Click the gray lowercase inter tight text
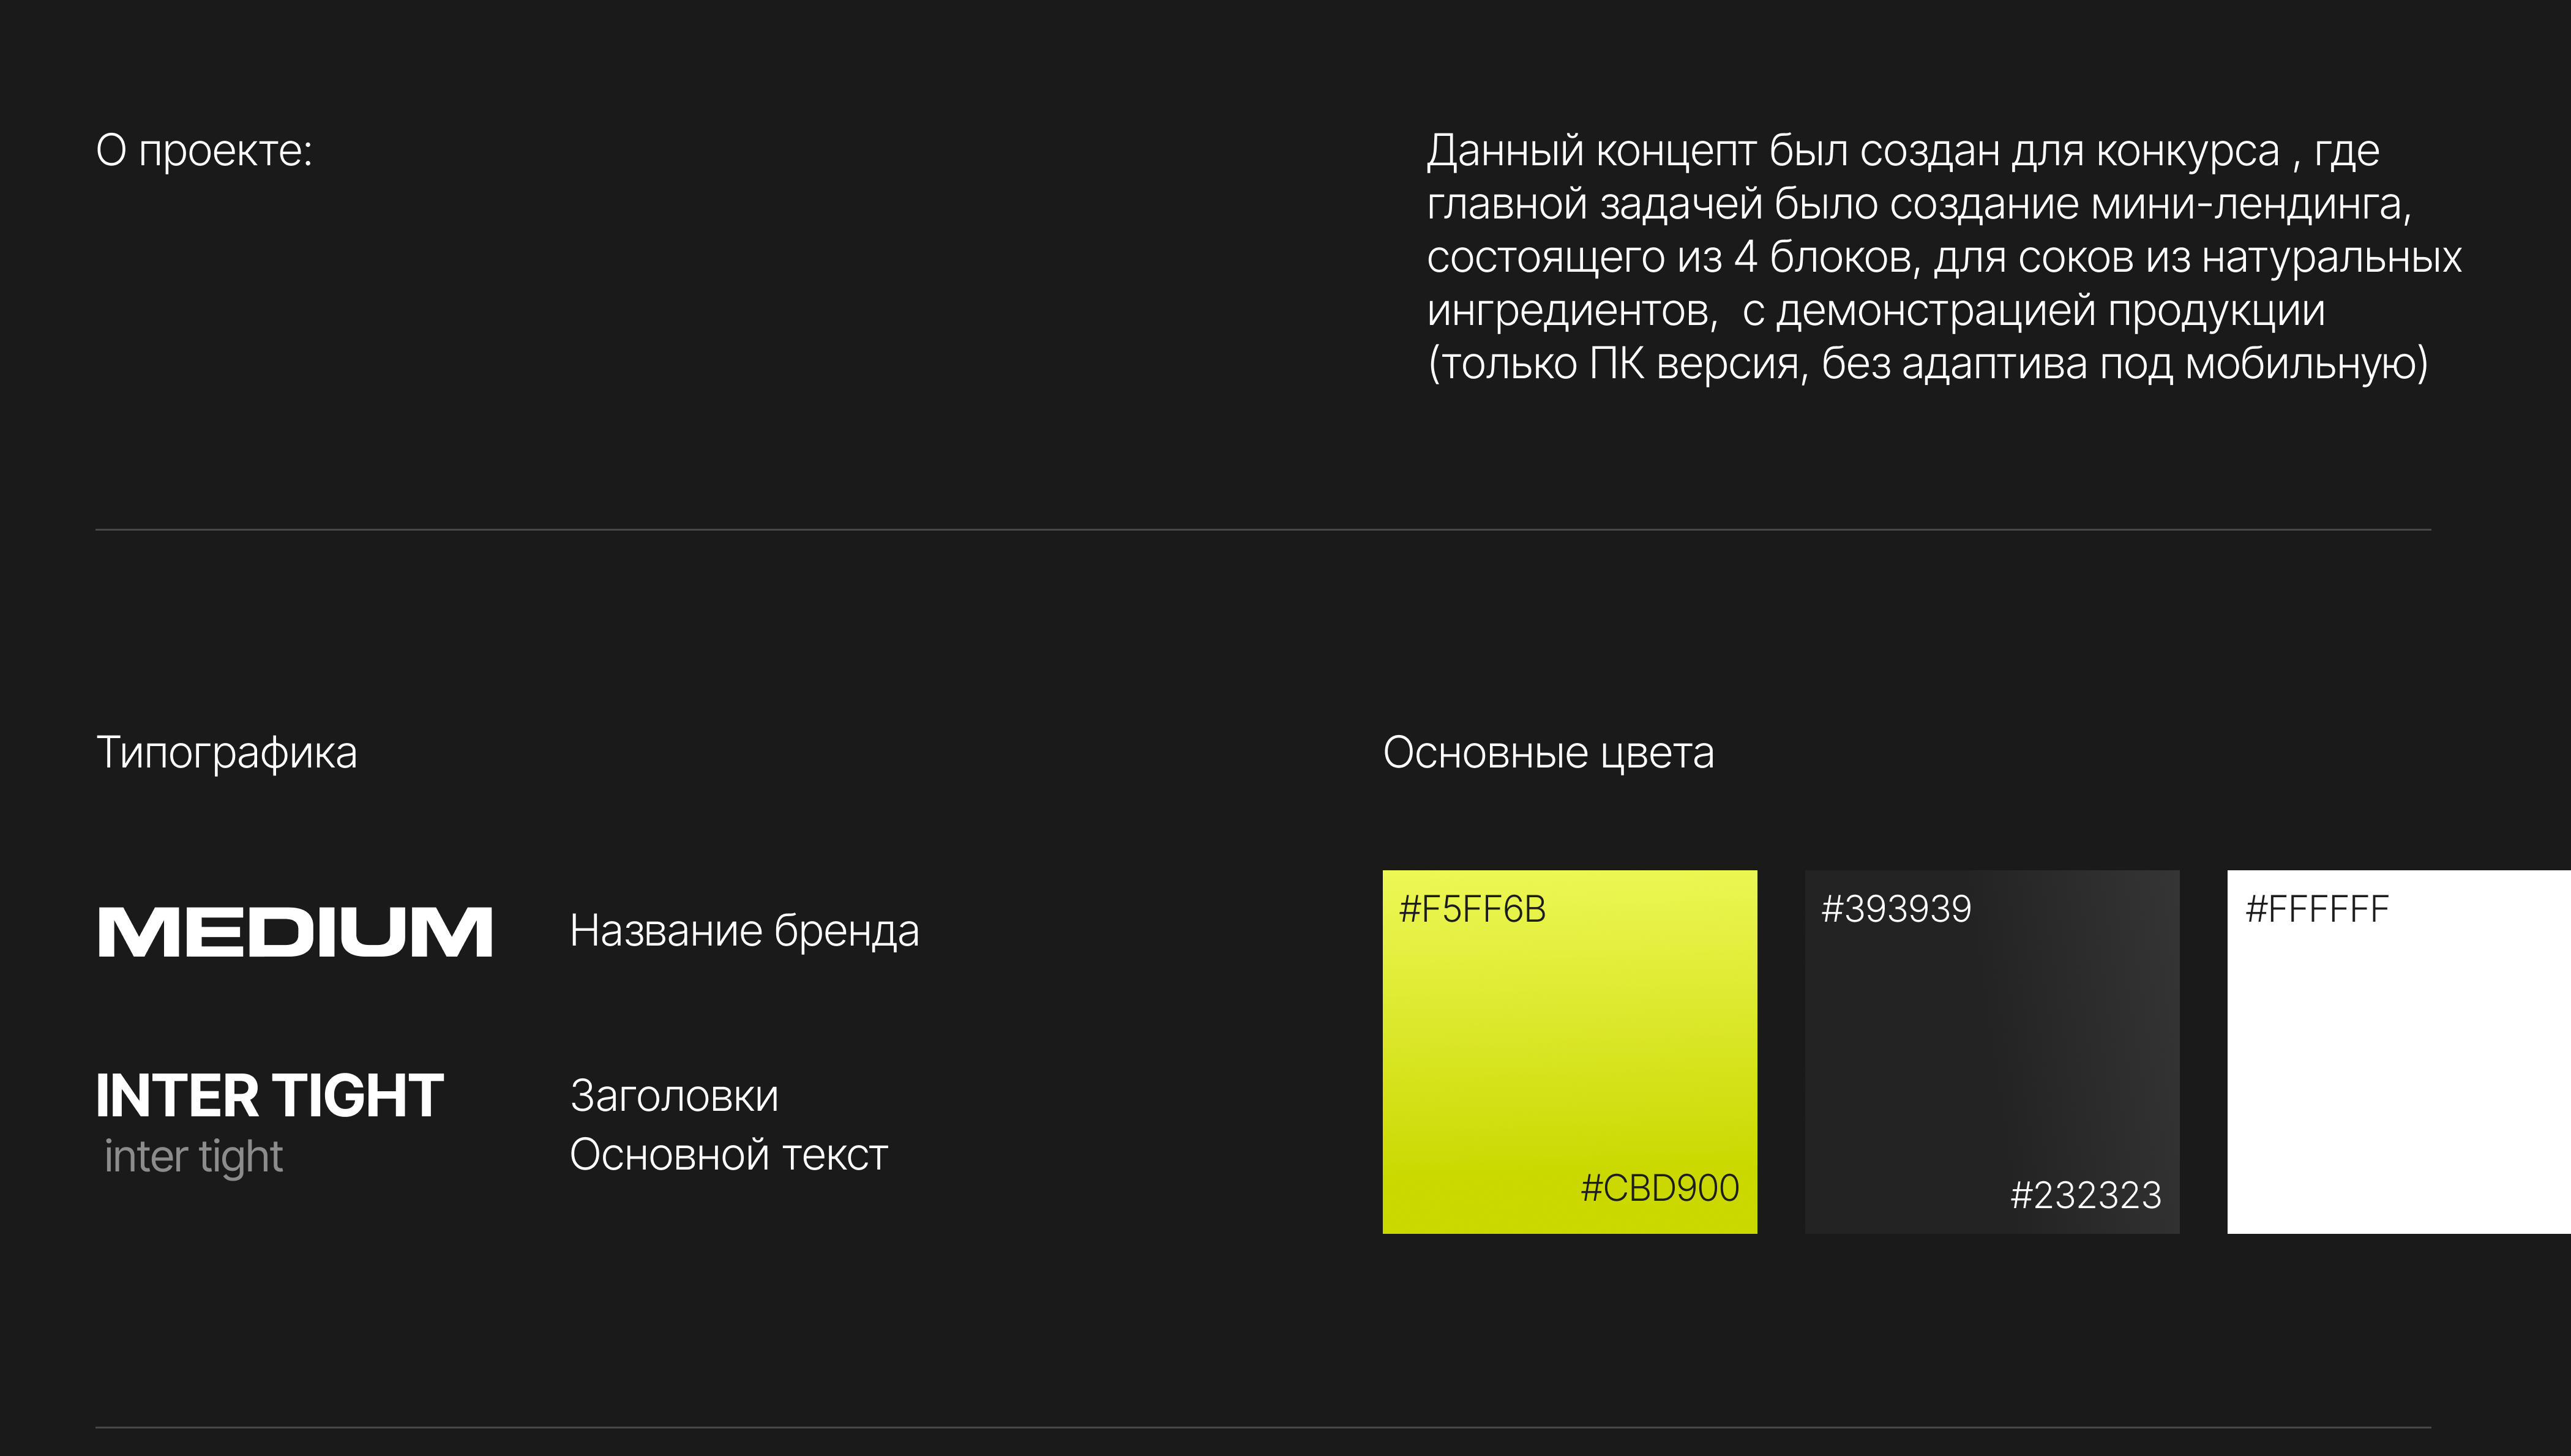 click(x=194, y=1157)
